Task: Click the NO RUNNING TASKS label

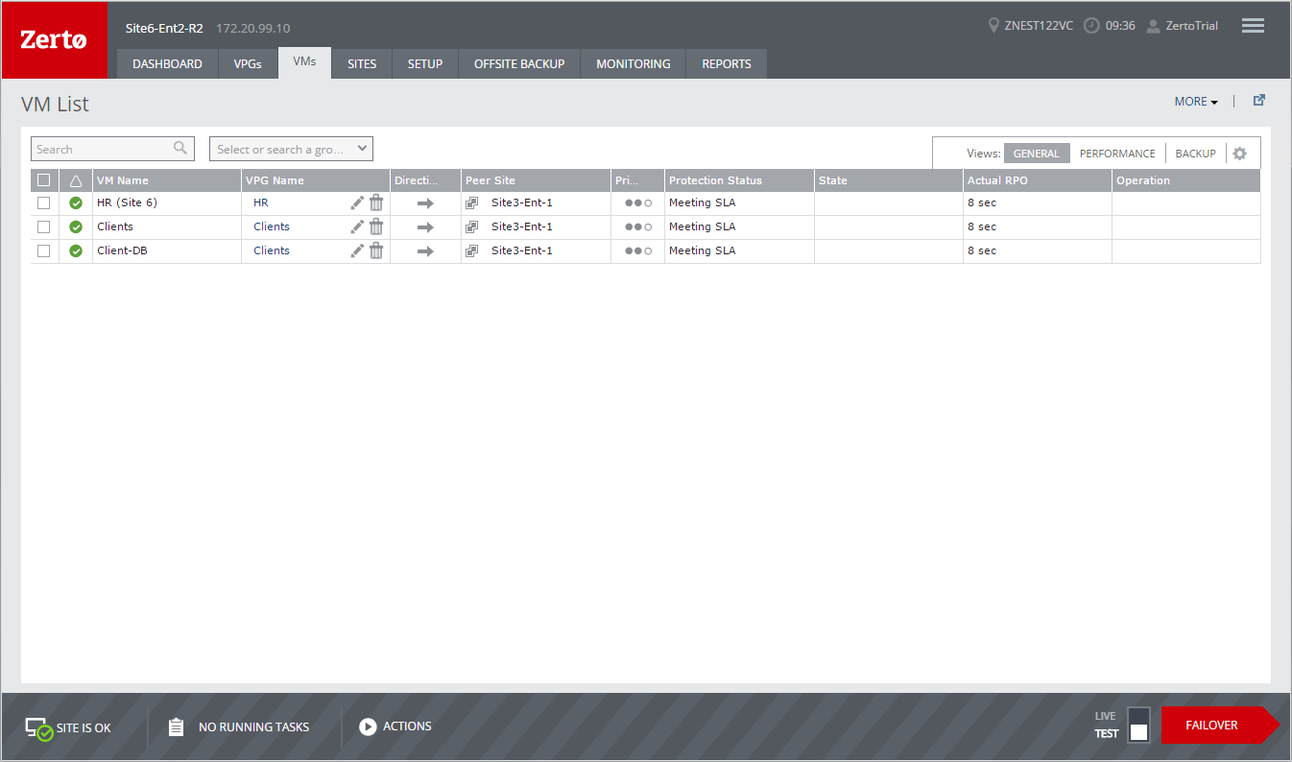Action: (253, 727)
